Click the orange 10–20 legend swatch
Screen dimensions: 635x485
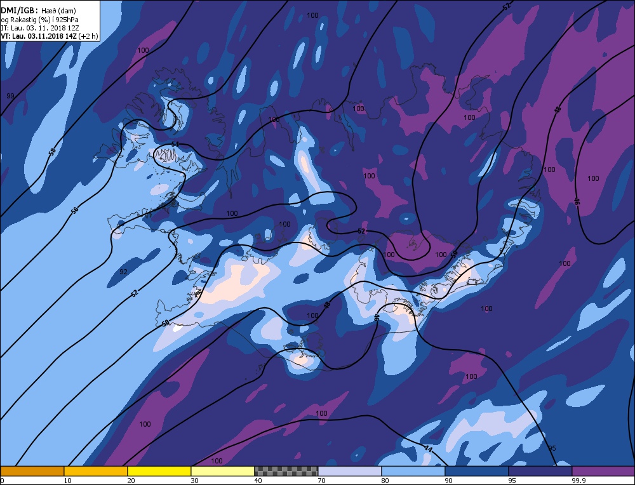coord(96,471)
